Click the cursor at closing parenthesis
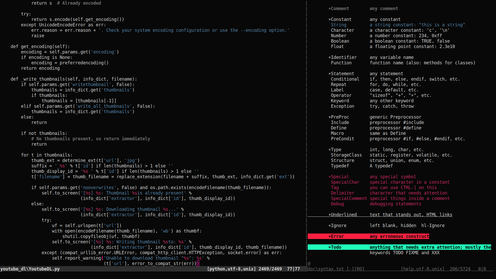496x279 pixels. (x=198, y=263)
